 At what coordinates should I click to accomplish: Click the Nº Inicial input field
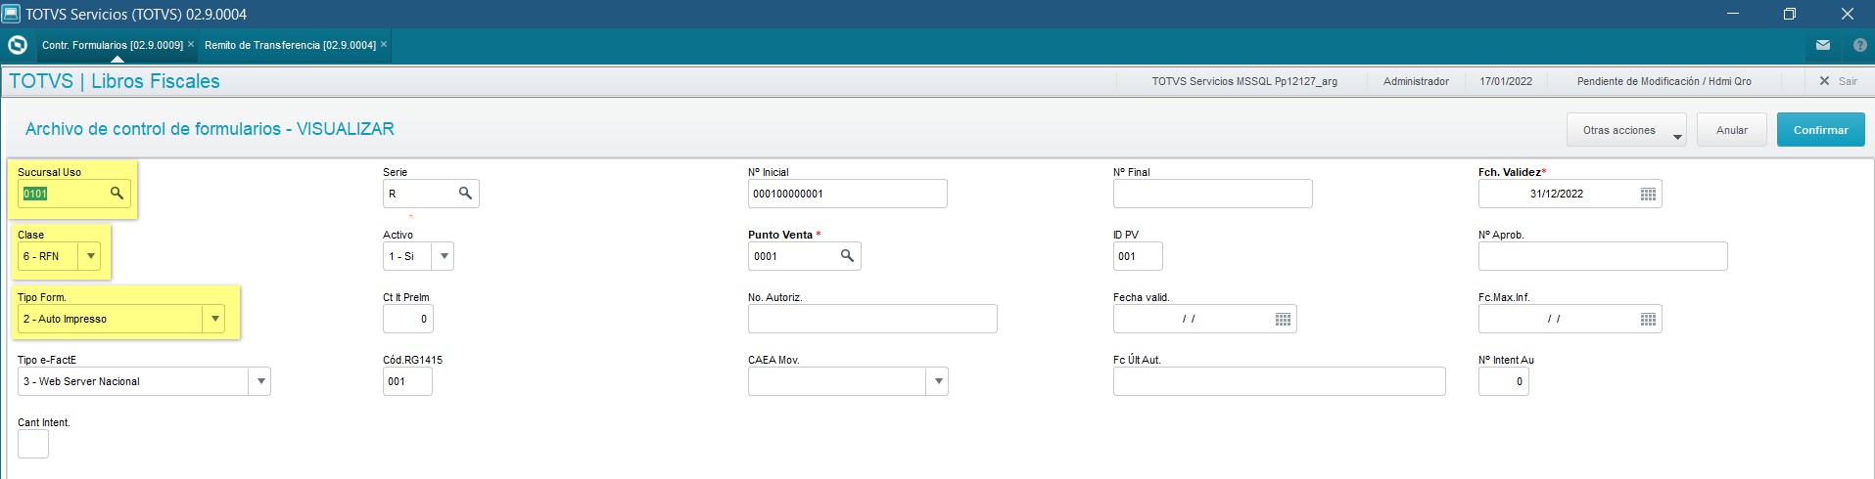[847, 194]
